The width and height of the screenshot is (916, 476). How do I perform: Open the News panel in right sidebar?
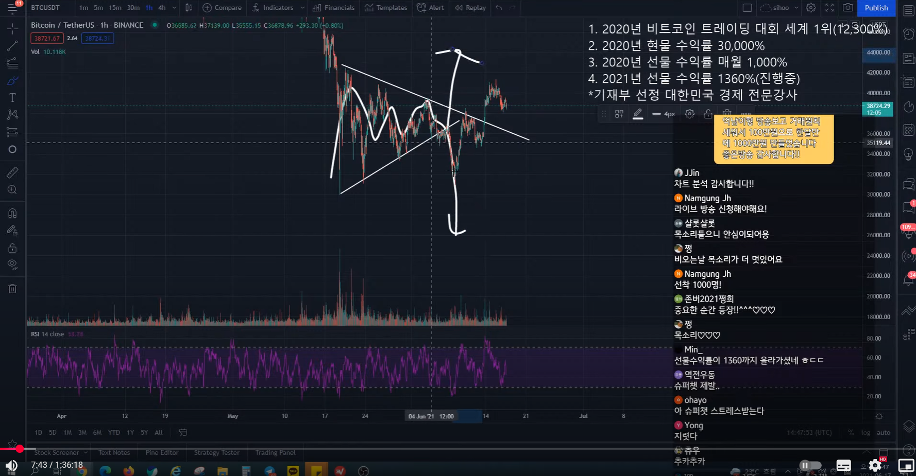[908, 58]
